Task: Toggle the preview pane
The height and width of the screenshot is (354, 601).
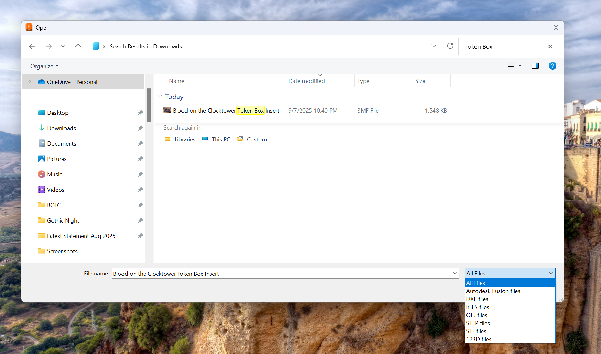Action: 535,66
